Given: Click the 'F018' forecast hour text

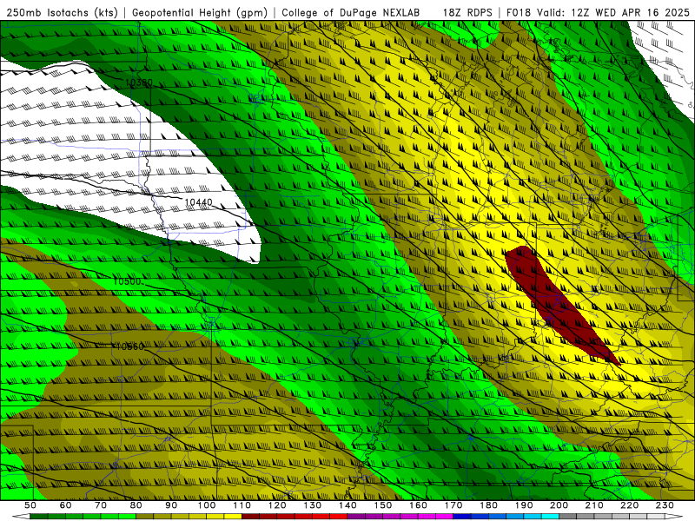Looking at the screenshot, I should [520, 13].
